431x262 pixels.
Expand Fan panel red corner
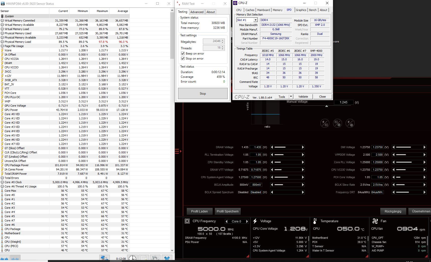[426, 256]
